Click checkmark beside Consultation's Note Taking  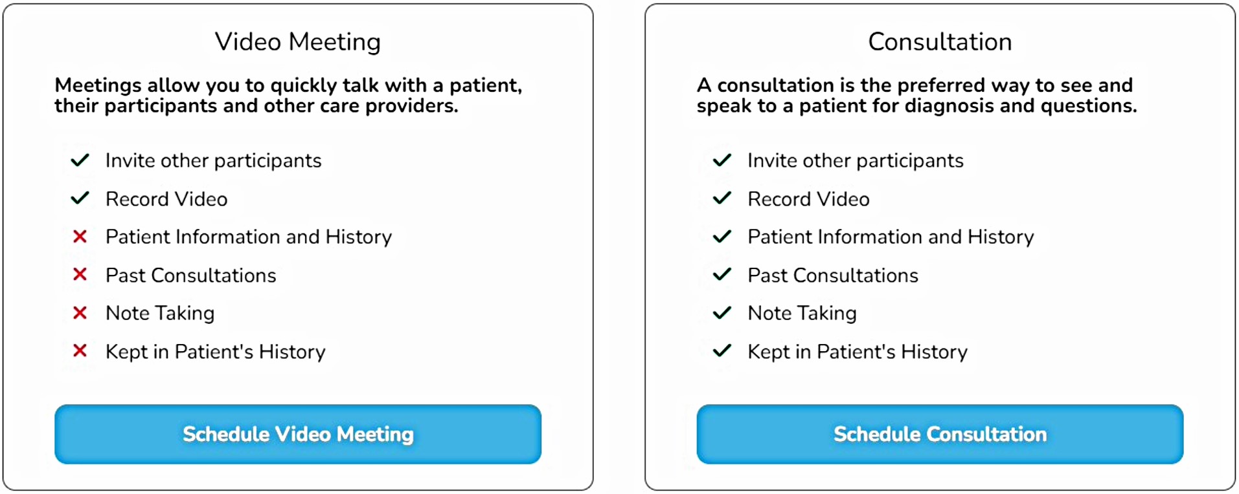pyautogui.click(x=722, y=313)
